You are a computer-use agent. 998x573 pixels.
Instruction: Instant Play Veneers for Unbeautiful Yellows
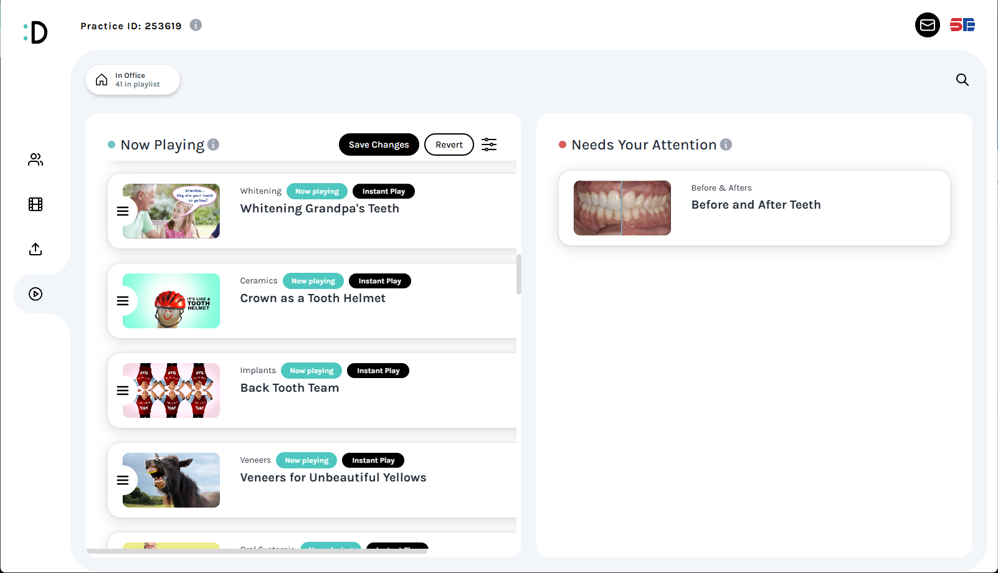click(x=373, y=460)
